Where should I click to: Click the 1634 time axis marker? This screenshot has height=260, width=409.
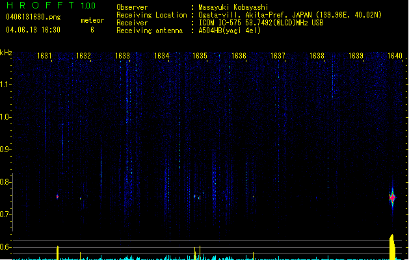(161, 56)
